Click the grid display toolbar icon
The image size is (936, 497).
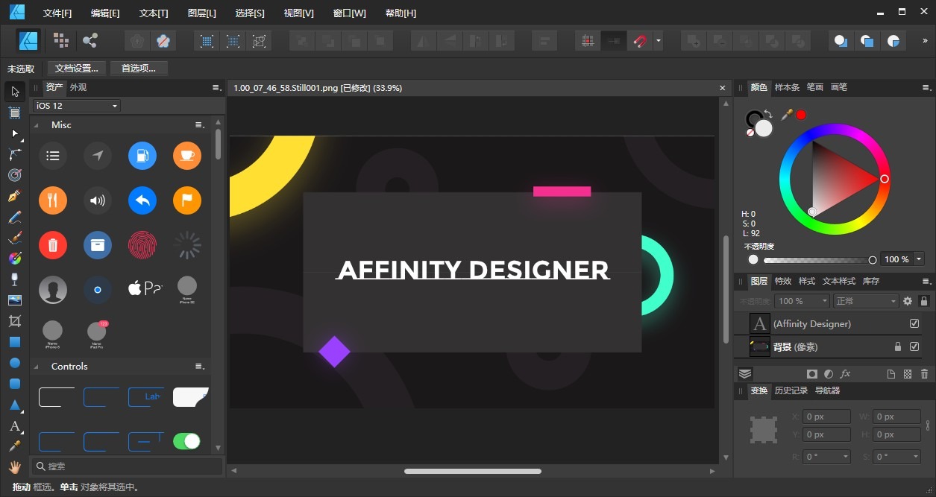pos(588,41)
